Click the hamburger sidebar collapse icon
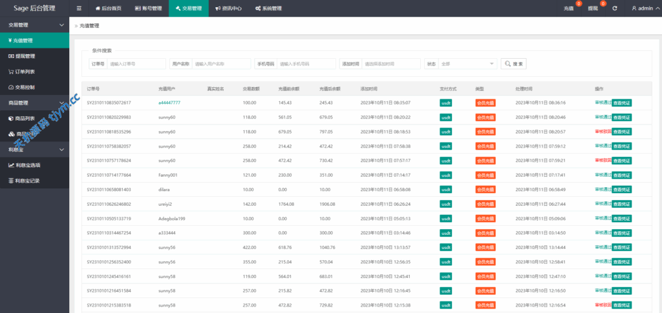This screenshot has height=313, width=662. coord(79,8)
